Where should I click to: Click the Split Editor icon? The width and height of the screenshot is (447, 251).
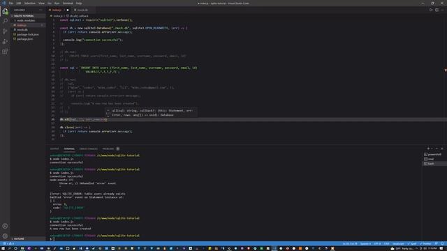(437, 10)
